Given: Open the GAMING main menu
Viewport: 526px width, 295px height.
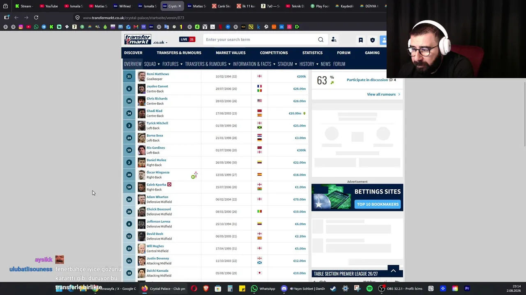Looking at the screenshot, I should [372, 53].
